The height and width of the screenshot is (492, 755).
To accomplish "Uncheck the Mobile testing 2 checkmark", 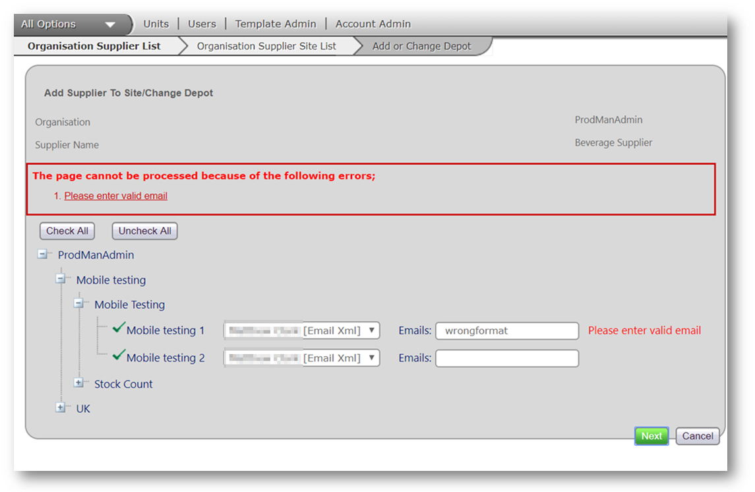I will point(119,355).
